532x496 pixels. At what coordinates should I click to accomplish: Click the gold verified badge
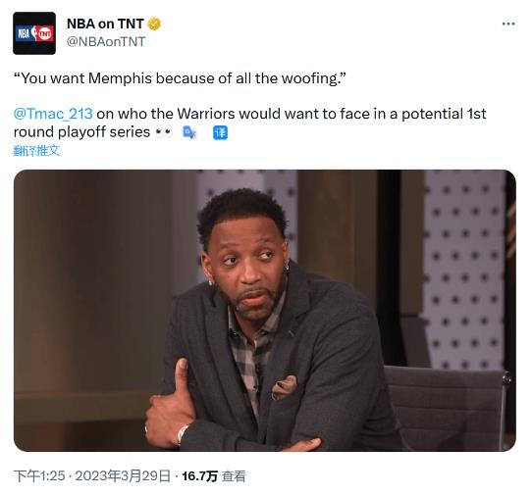[154, 24]
